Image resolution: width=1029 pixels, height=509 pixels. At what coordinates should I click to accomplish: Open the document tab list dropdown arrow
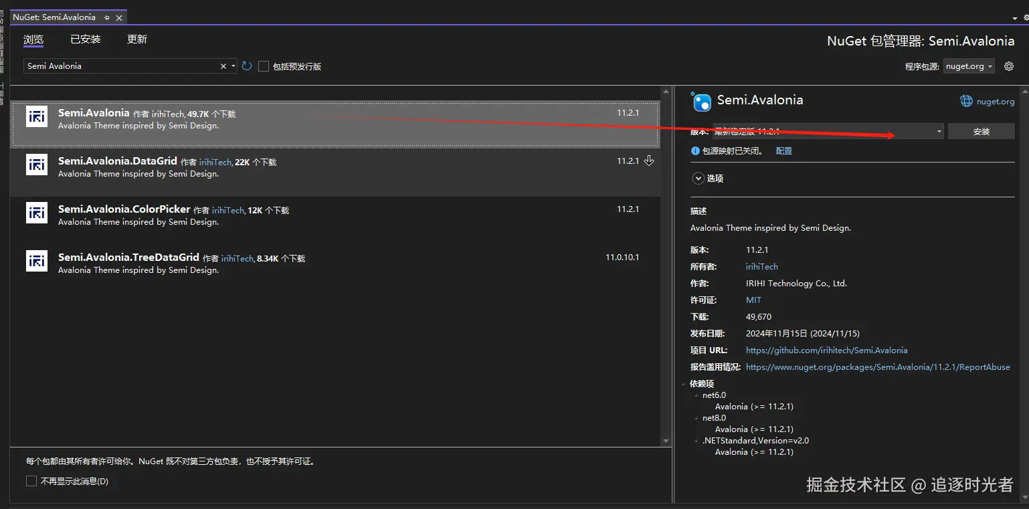[x=1016, y=19]
